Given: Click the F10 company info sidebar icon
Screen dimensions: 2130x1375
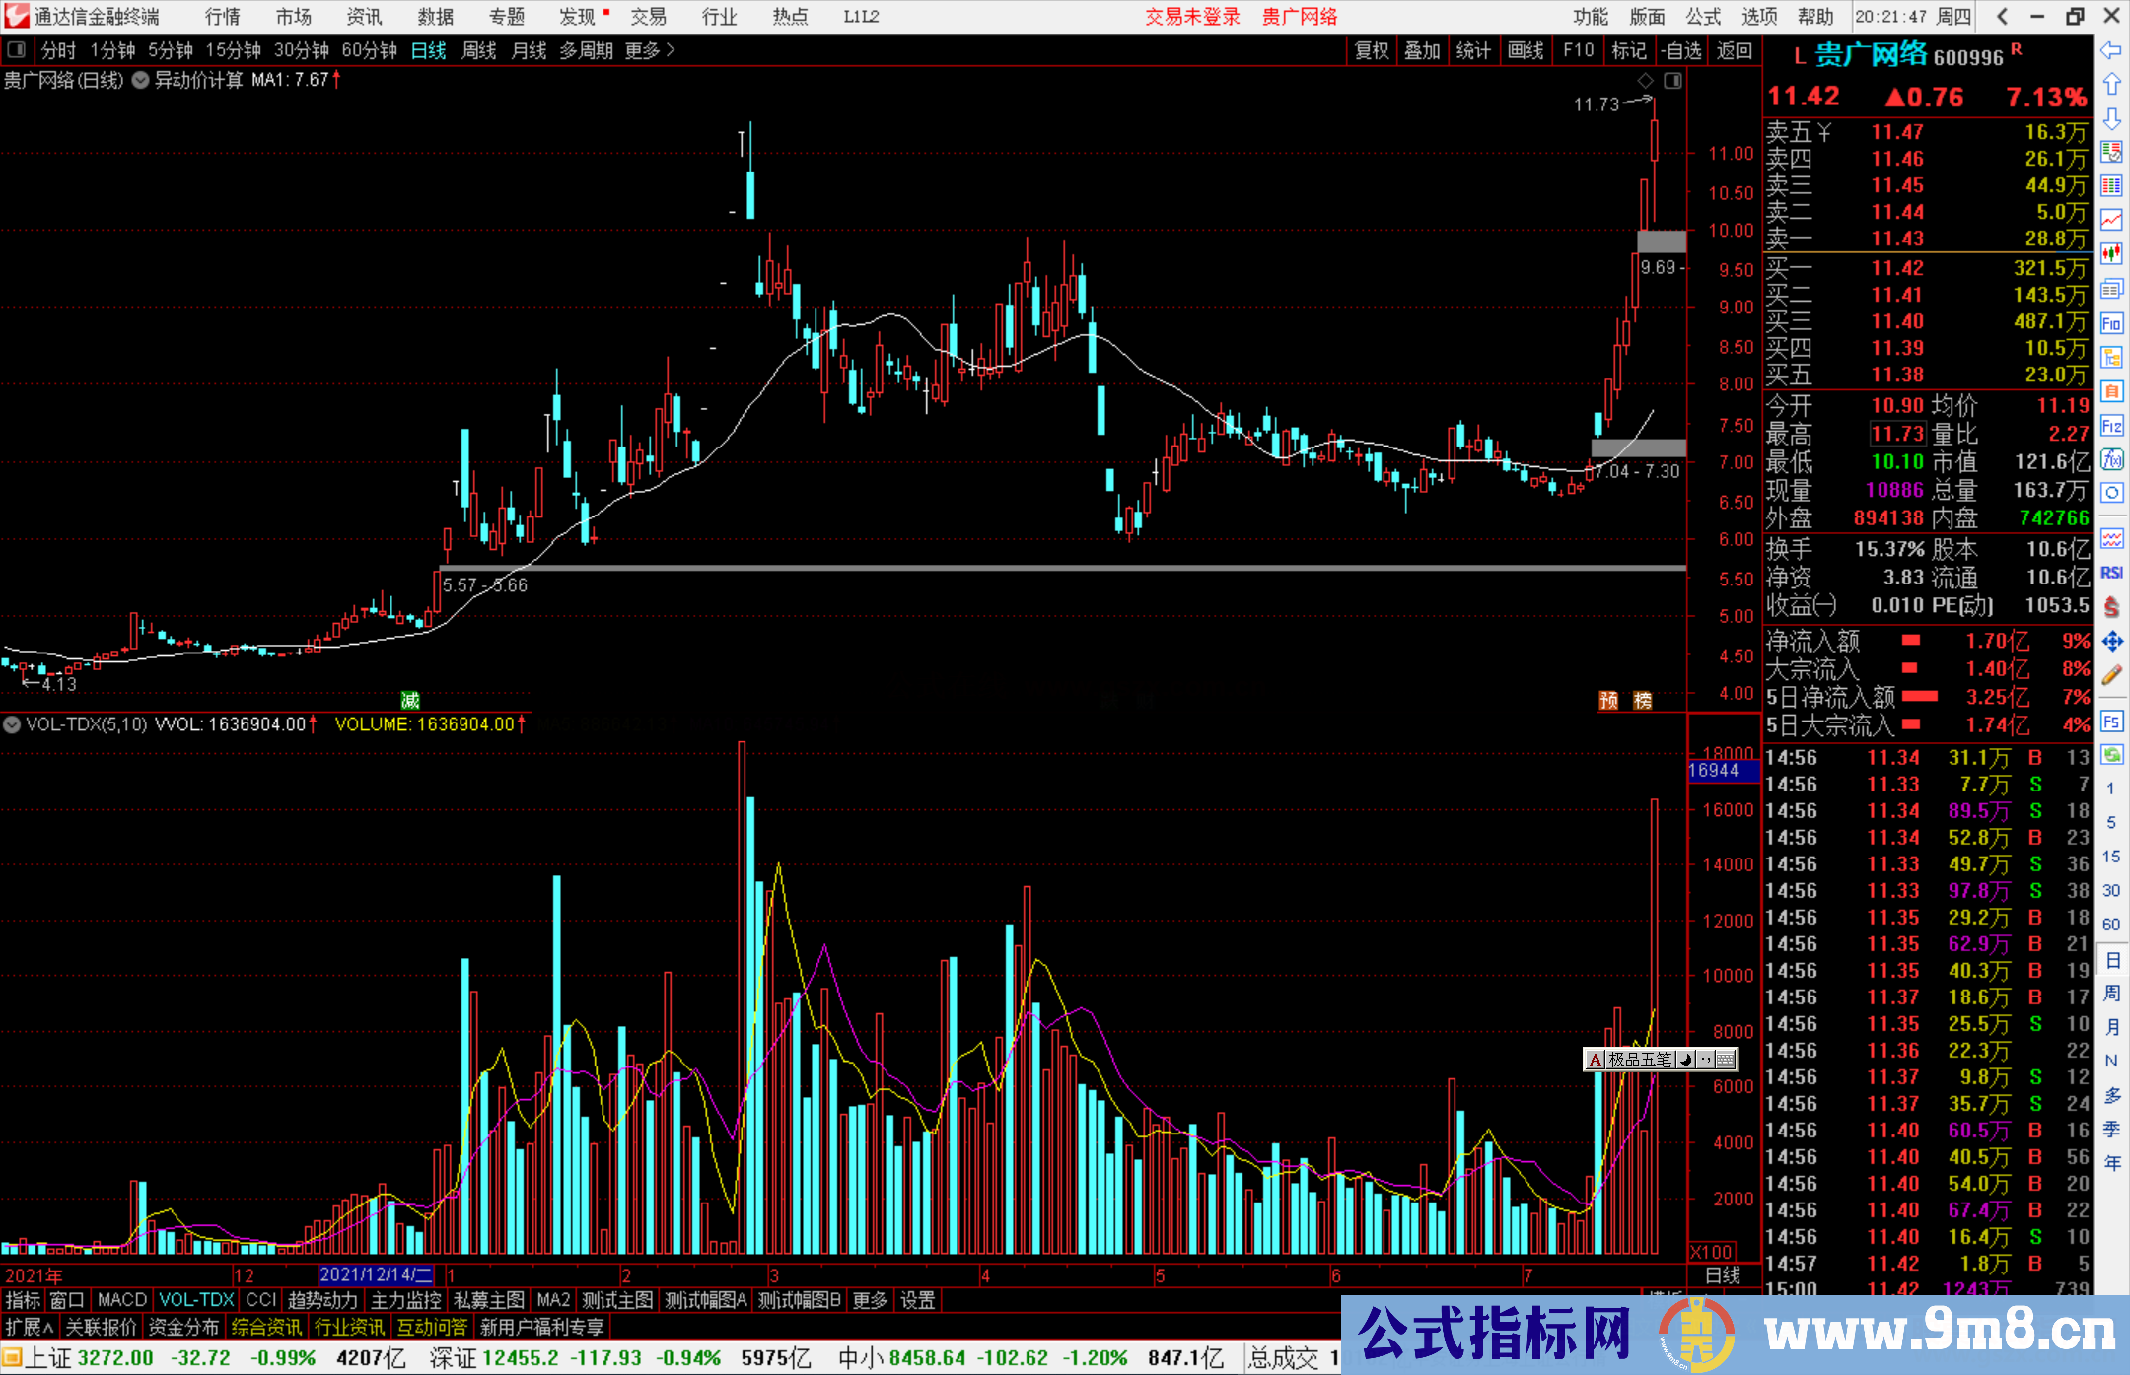Looking at the screenshot, I should click(2111, 323).
